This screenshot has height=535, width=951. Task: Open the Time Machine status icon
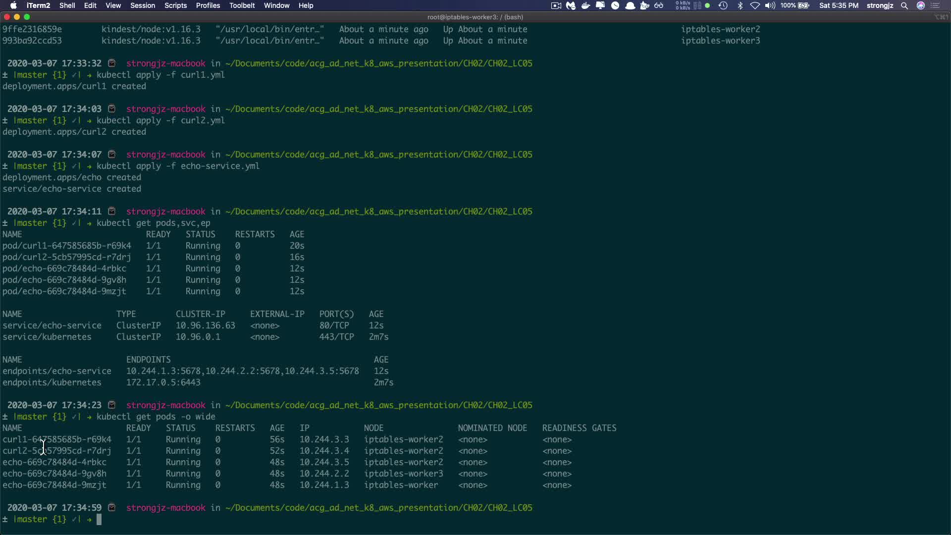(723, 5)
